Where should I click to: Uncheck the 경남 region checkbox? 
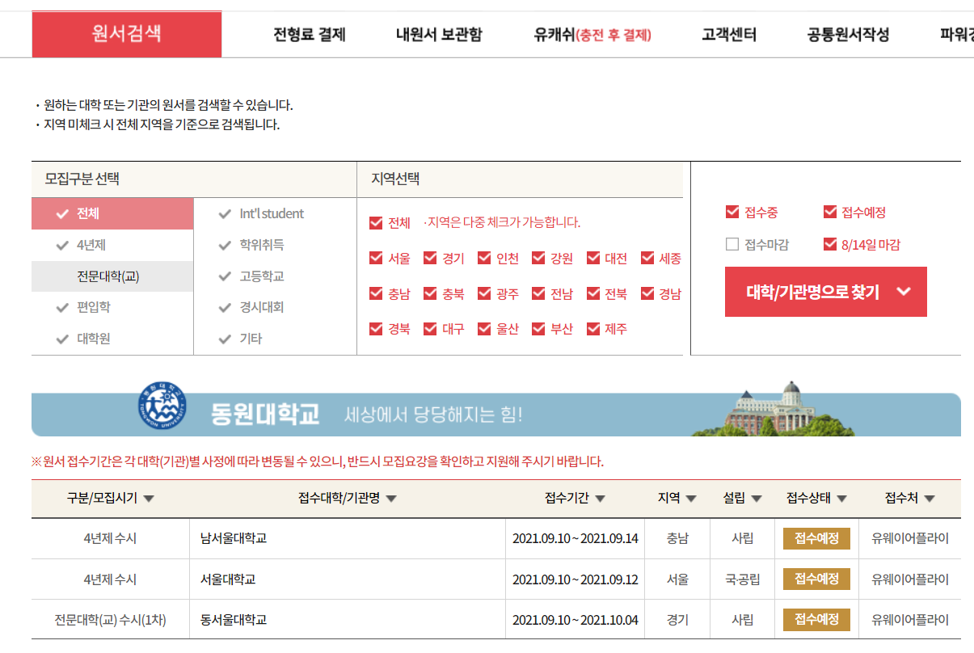click(x=647, y=293)
